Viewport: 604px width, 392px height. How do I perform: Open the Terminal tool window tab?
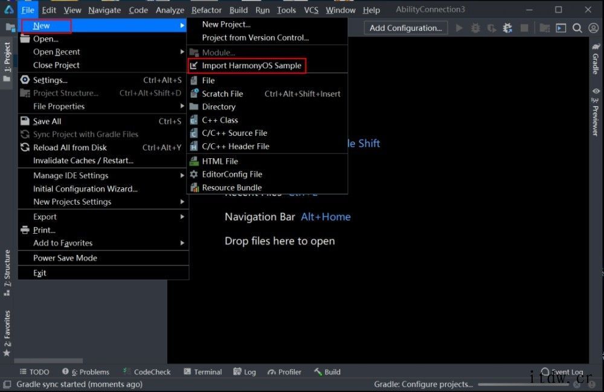pyautogui.click(x=203, y=372)
